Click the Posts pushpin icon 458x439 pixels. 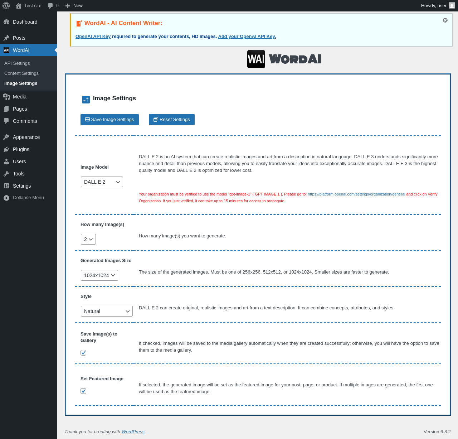tap(6, 38)
